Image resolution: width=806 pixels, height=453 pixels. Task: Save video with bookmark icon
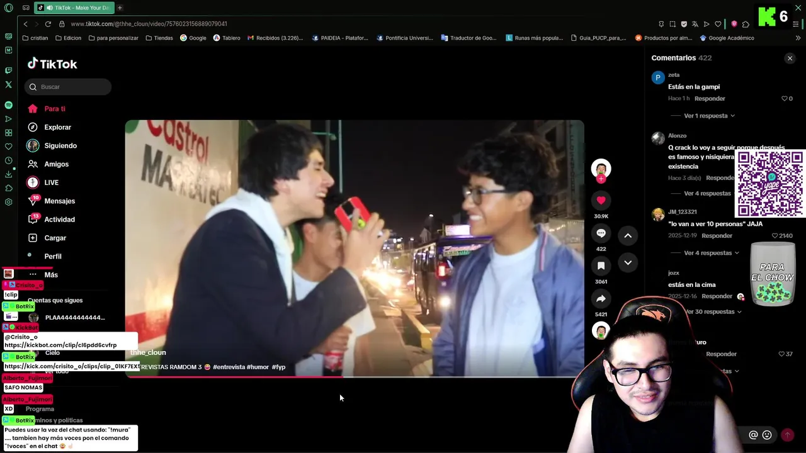601,266
